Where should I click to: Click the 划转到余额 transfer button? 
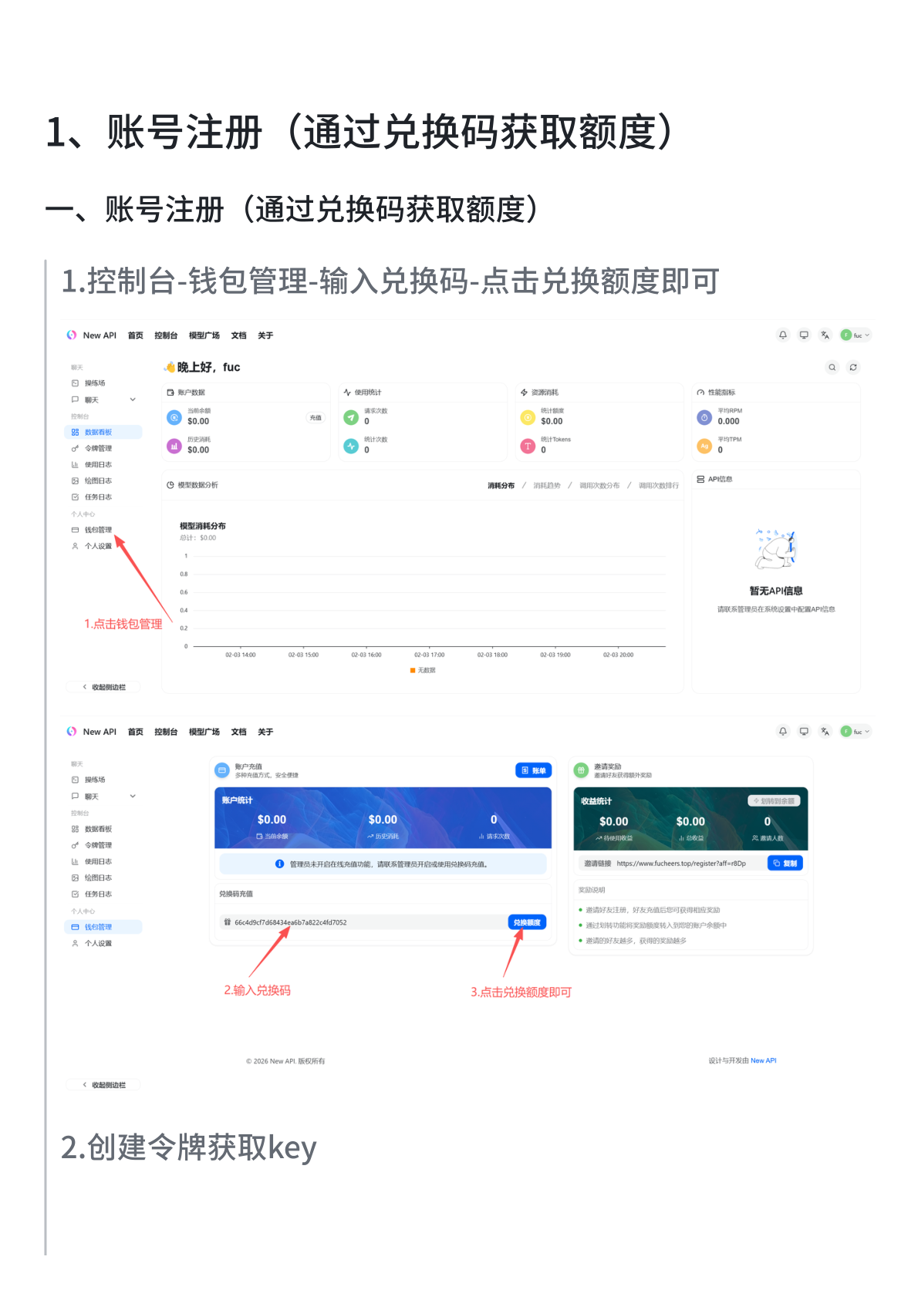[x=775, y=801]
